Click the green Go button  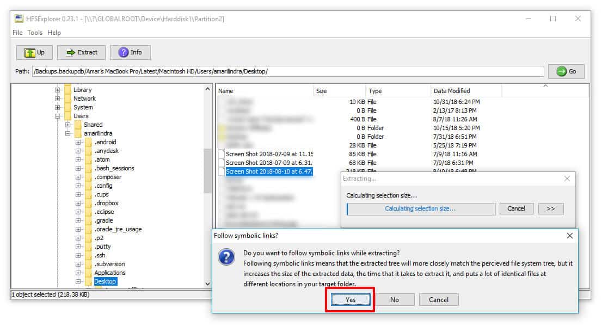(x=566, y=71)
